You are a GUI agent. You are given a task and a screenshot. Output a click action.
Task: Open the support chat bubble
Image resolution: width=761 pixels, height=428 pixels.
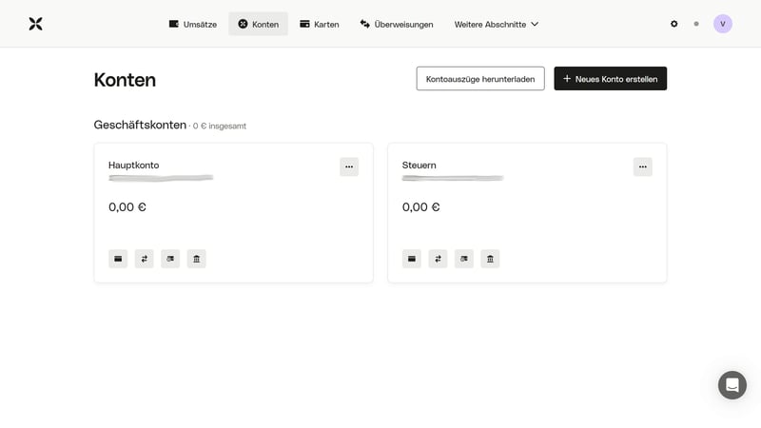click(x=732, y=385)
